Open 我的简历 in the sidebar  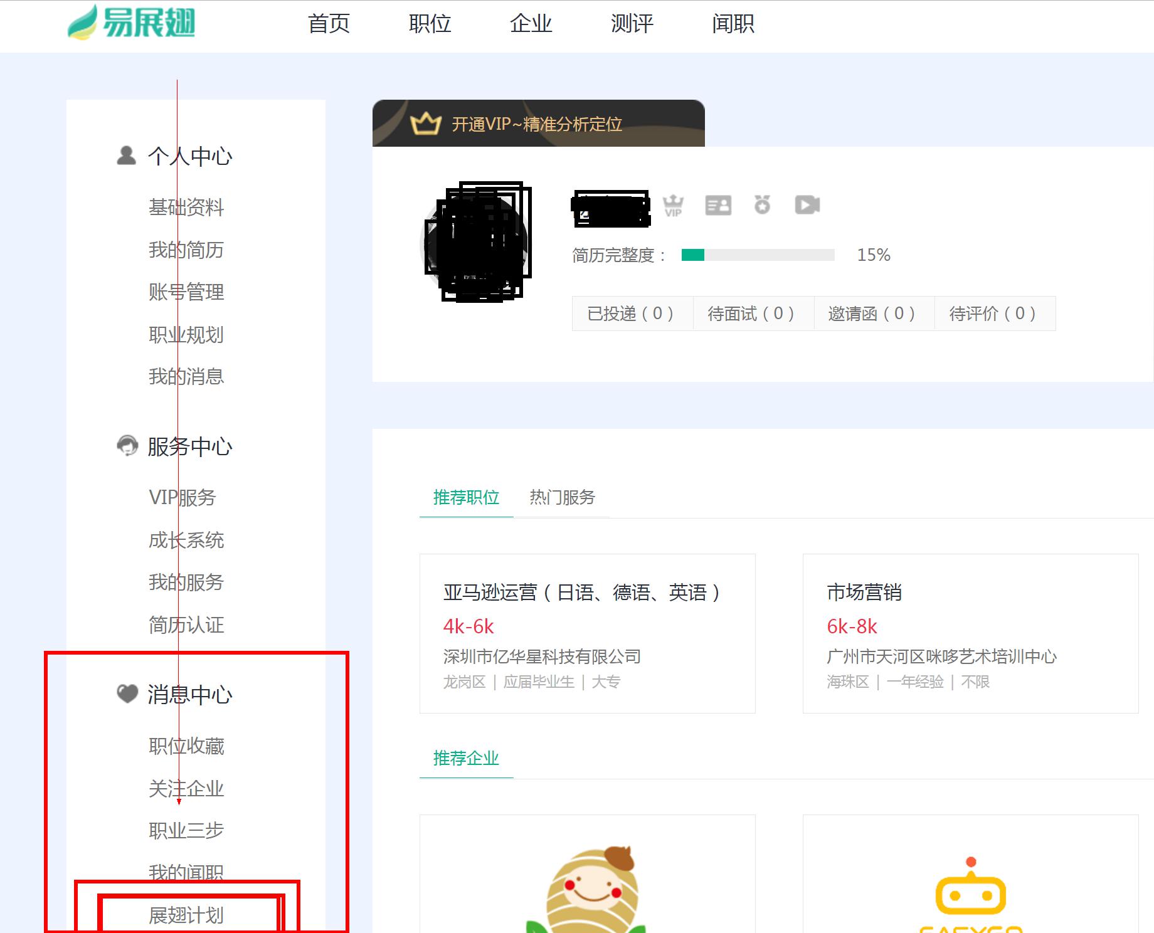(186, 250)
